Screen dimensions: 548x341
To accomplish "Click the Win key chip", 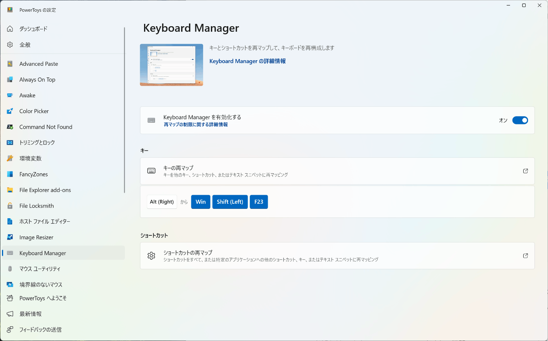I will coord(201,202).
